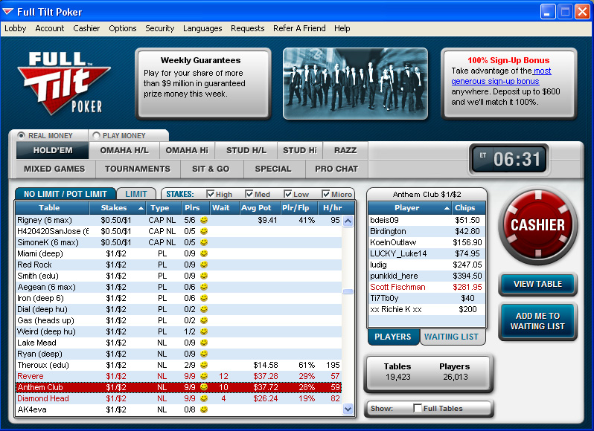This screenshot has width=594, height=431.
Task: Select the Play Money radio button
Action: click(x=96, y=135)
